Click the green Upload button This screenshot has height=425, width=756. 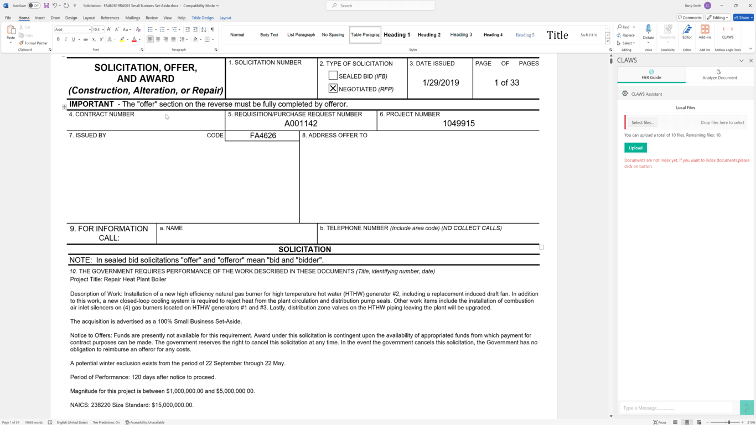(635, 148)
